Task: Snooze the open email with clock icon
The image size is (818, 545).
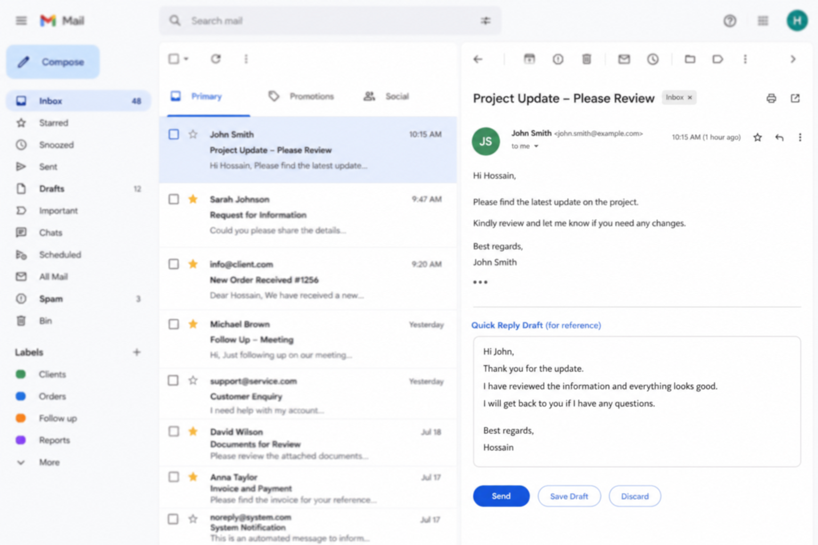Action: [x=652, y=59]
